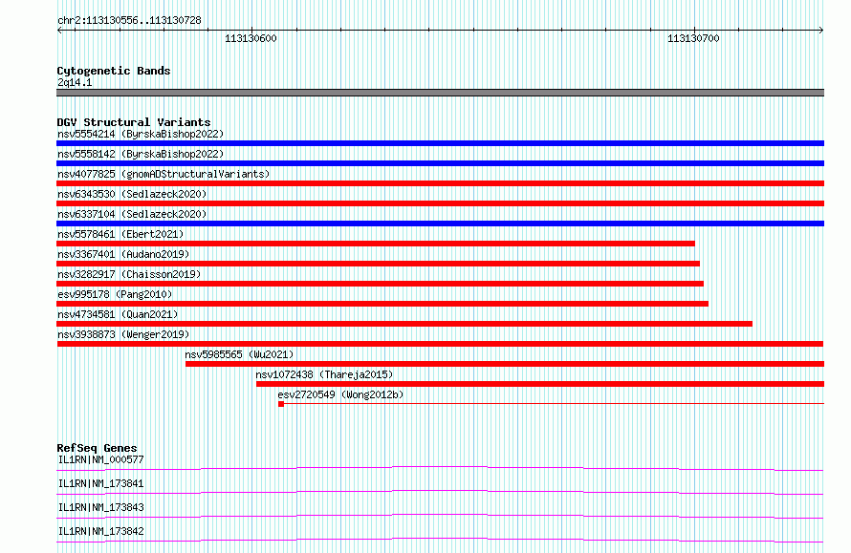Select the nsv5558142 blue variant bar
The width and height of the screenshot is (851, 553).
(440, 163)
